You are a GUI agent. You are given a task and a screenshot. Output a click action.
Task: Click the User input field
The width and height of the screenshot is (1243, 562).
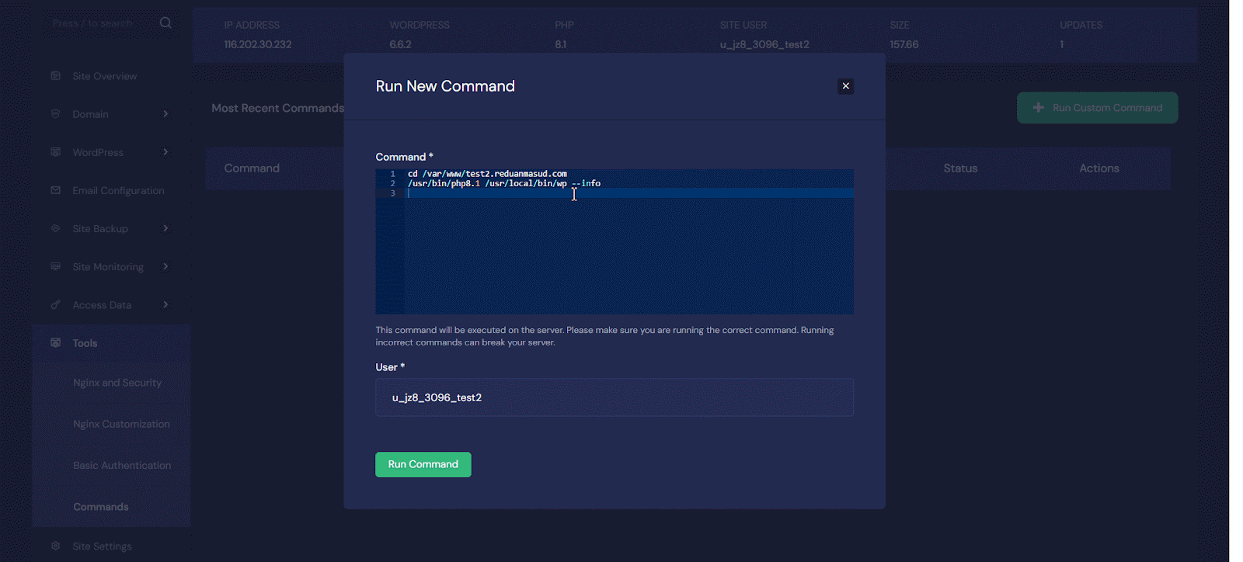pos(615,397)
